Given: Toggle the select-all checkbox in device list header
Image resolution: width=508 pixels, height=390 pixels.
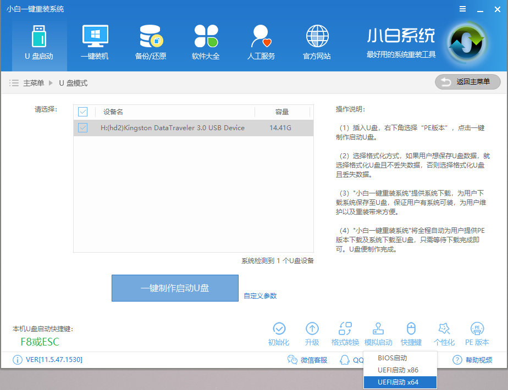Looking at the screenshot, I should coord(84,112).
